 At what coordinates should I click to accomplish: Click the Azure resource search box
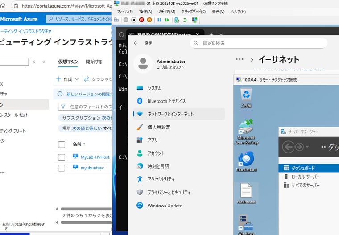point(79,19)
